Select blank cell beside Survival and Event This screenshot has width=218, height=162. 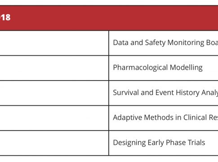pyautogui.click(x=54, y=93)
